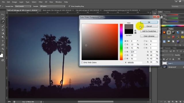Apply the orange button style in the Styles panel
Image resolution: width=184 pixels, height=103 pixels.
(x=164, y=32)
